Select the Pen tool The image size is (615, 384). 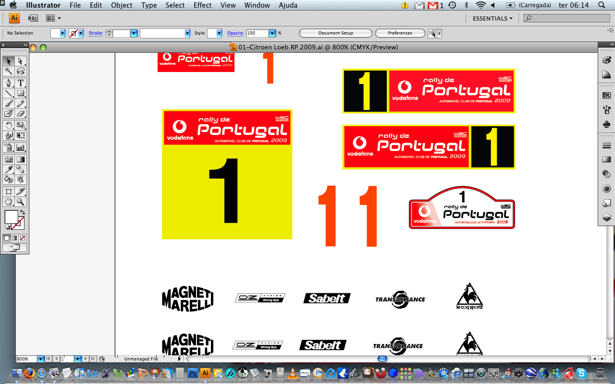pos(9,83)
